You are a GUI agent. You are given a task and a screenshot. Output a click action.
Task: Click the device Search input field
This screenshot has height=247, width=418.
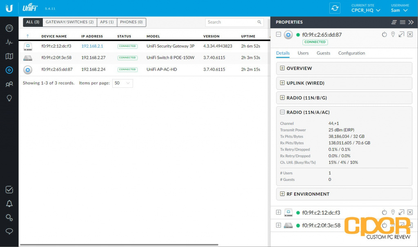pos(231,22)
